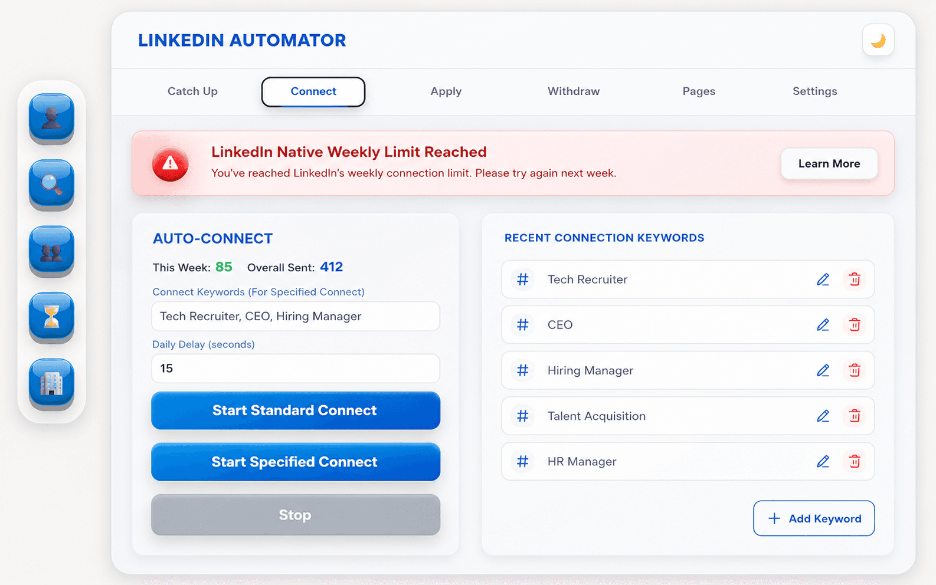The width and height of the screenshot is (936, 585).
Task: Switch to the Settings tab
Action: [815, 91]
